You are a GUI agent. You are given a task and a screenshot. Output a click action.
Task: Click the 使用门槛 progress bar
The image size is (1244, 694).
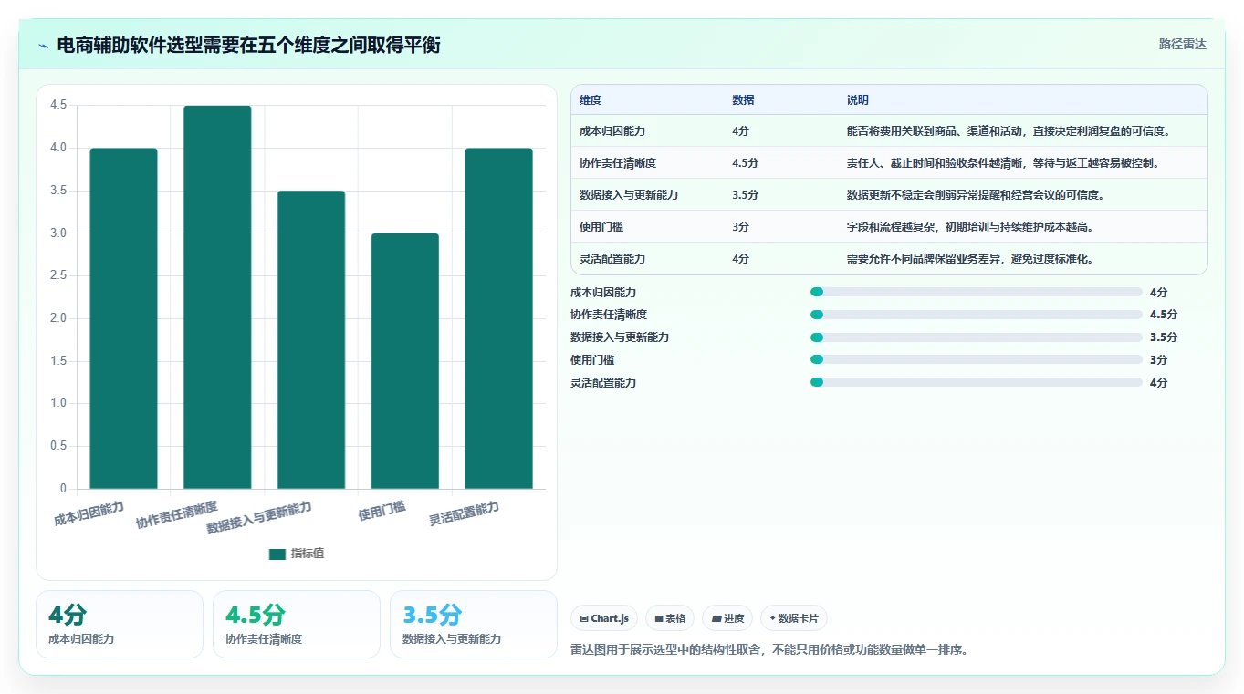tap(977, 360)
